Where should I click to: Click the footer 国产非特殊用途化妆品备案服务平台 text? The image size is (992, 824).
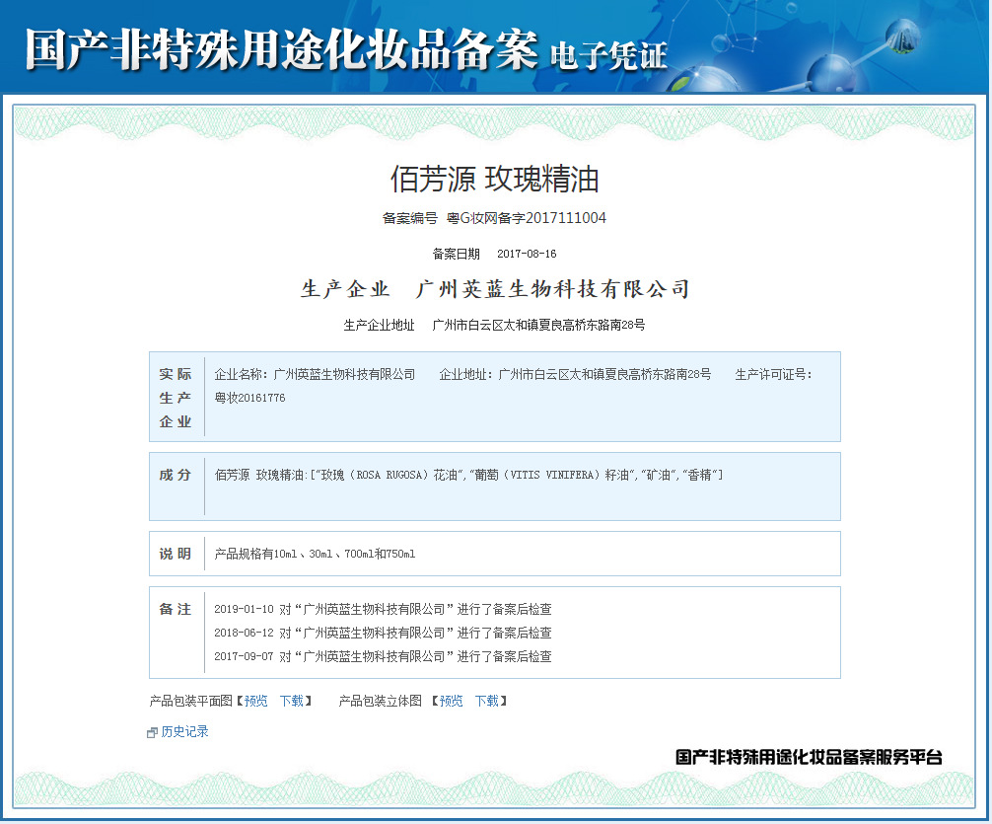pos(809,756)
